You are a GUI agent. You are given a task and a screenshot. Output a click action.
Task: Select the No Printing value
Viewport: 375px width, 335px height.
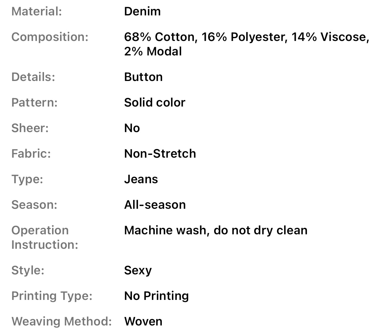pyautogui.click(x=156, y=296)
